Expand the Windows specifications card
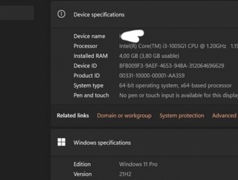Image resolution: width=238 pixels, height=180 pixels. point(102,142)
